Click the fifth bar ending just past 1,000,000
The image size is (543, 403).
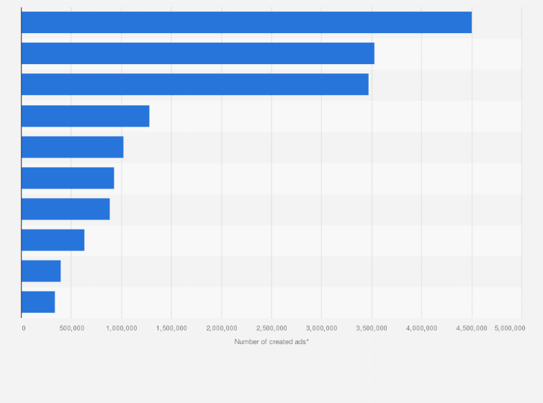click(x=73, y=147)
